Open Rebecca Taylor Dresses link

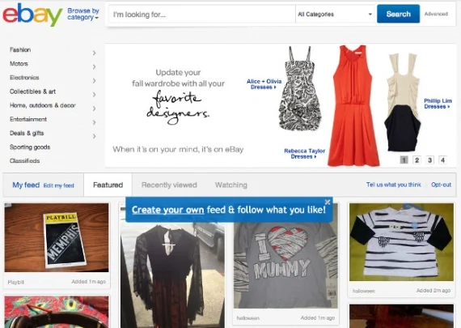(x=304, y=153)
